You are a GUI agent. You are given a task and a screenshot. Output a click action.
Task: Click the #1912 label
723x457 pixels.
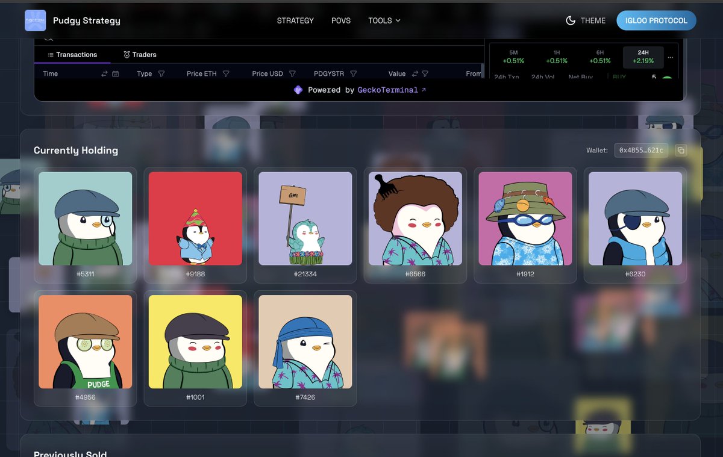coord(525,274)
